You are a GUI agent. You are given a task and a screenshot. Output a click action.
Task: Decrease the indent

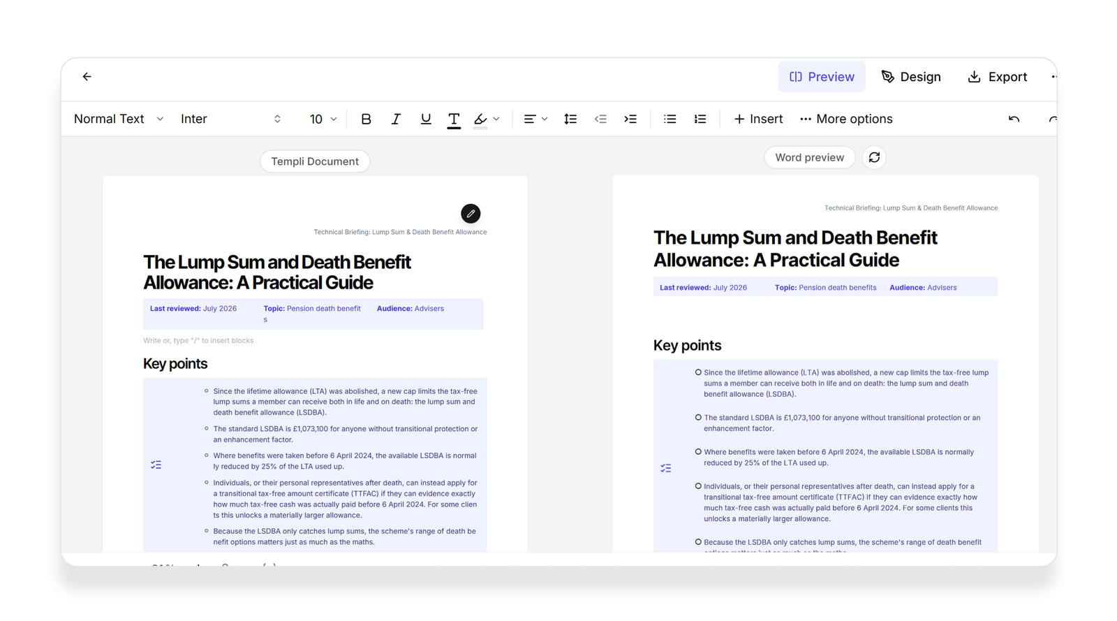pos(600,119)
